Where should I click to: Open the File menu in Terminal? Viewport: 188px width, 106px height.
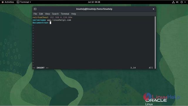(35, 14)
